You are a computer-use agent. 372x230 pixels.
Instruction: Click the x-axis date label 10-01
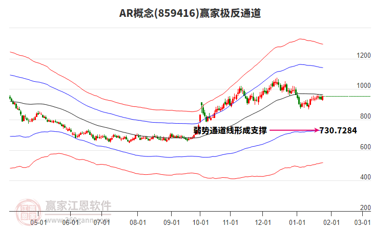(200, 222)
